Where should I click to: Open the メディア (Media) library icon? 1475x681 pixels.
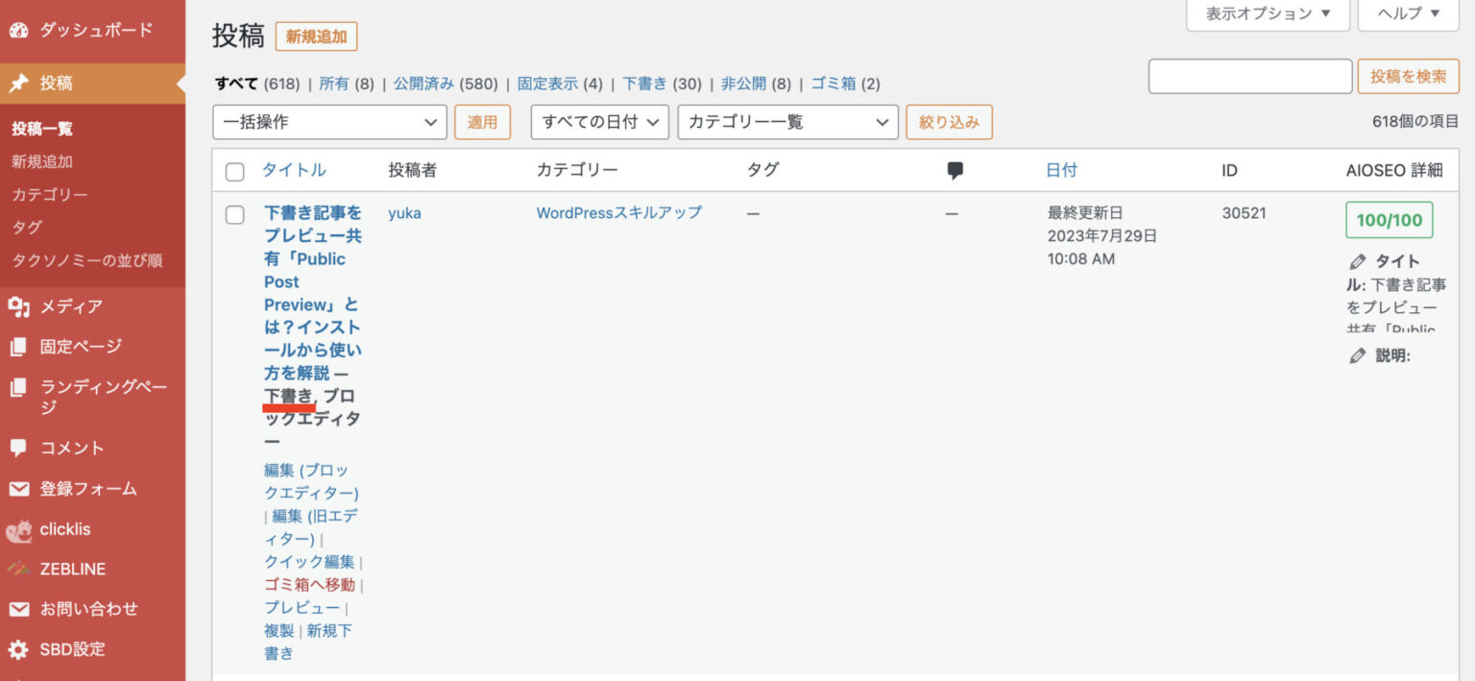20,306
